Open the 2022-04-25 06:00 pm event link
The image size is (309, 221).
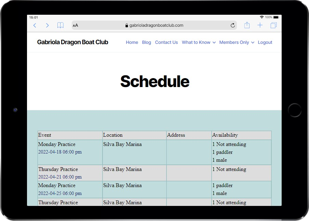60,193
